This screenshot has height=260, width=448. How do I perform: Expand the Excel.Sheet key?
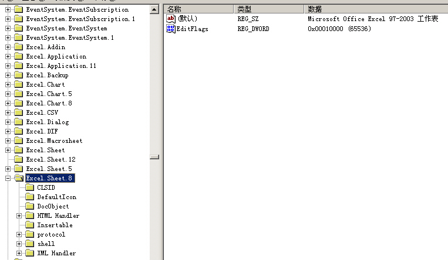click(x=8, y=150)
